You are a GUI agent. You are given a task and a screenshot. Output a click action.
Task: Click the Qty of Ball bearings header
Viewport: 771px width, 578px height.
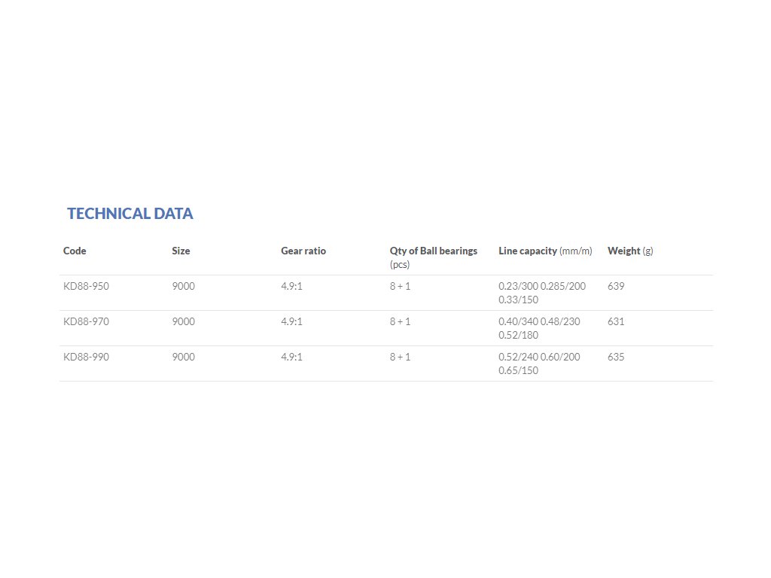coord(434,257)
